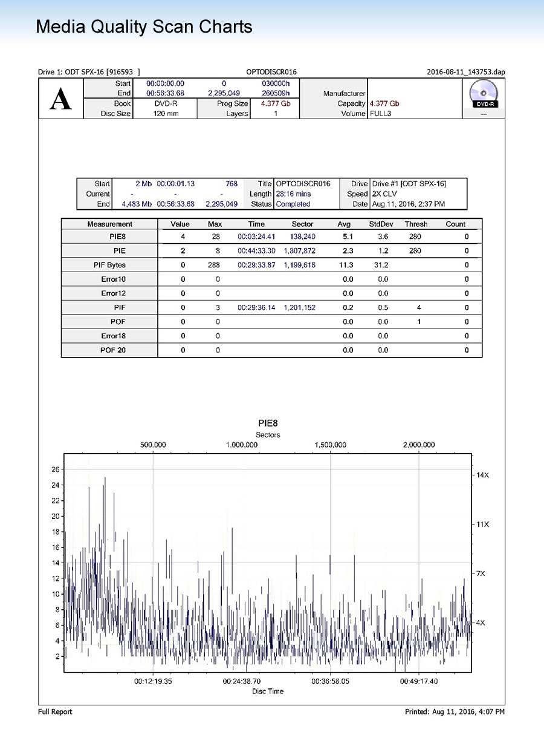Screen dimensions: 544x738
Task: Click the PIF Bytes time 00:29:33.87
Action: coord(256,265)
